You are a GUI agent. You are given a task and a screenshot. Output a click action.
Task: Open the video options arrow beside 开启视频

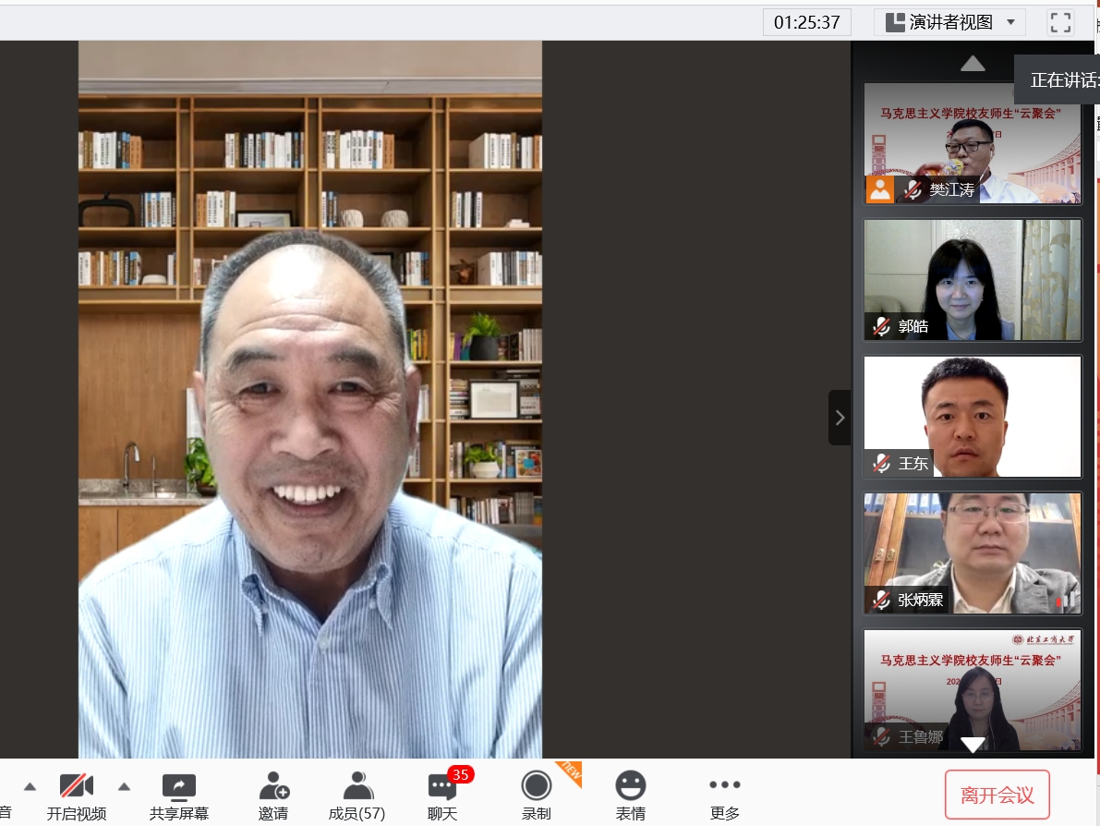pyautogui.click(x=124, y=786)
